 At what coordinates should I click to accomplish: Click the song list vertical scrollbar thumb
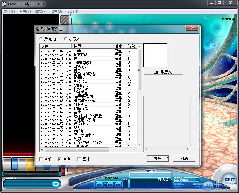pyautogui.click(x=139, y=69)
